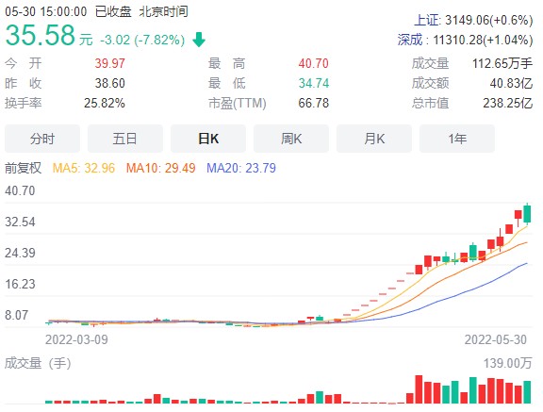The image size is (543, 412).
Task: Click the green down arrow icon
Action: coord(199,40)
